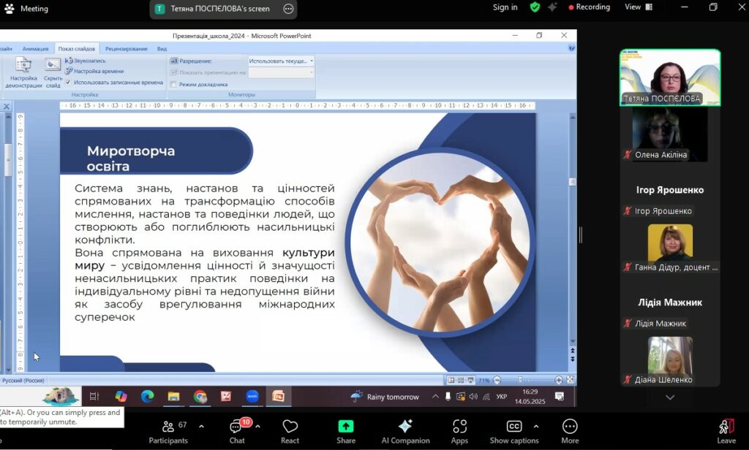Open notification center on shared taskbar
The width and height of the screenshot is (749, 450).
click(x=560, y=397)
